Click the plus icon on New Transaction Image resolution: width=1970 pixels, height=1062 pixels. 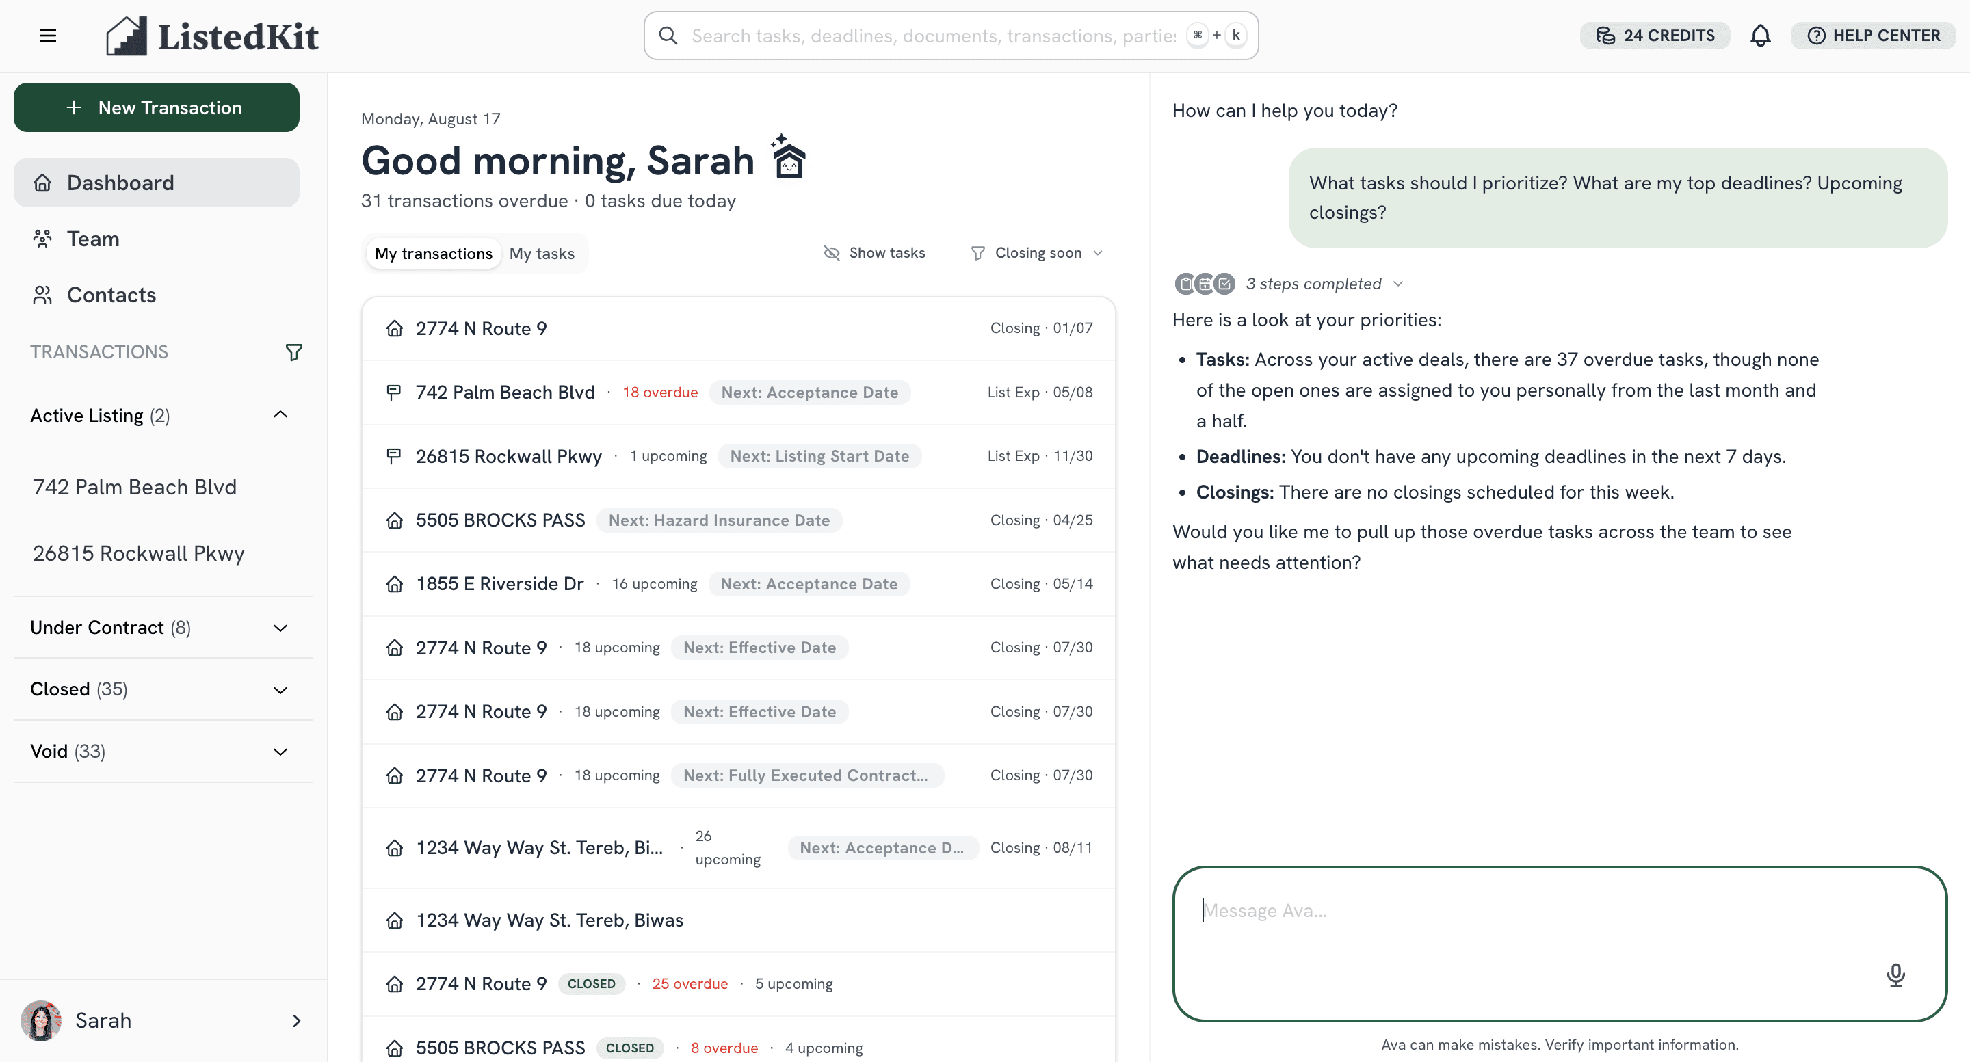(73, 108)
